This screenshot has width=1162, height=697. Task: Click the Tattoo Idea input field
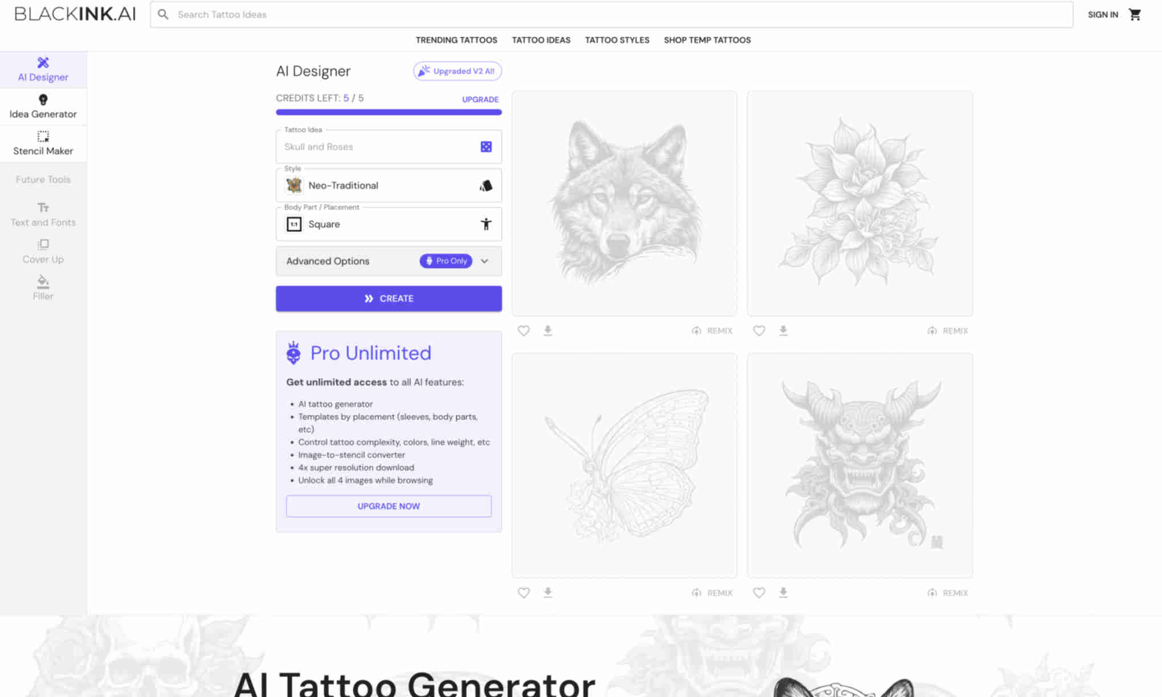(x=384, y=146)
